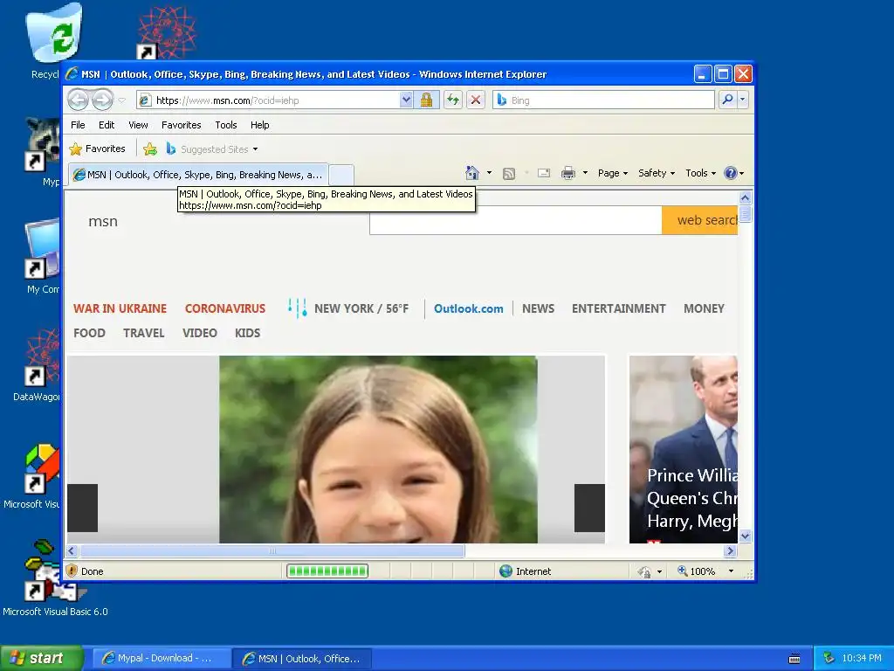This screenshot has height=671, width=894.
Task: Expand the Suggested Sites dropdown
Action: tap(255, 149)
